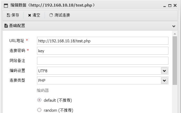This screenshot has width=181, height=113.
Task: Click the URL地址 input field
Action: pyautogui.click(x=102, y=41)
